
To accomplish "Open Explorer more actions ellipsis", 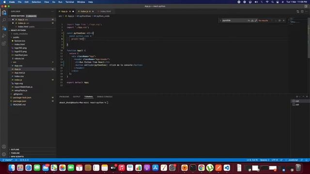I will click(x=52, y=12).
